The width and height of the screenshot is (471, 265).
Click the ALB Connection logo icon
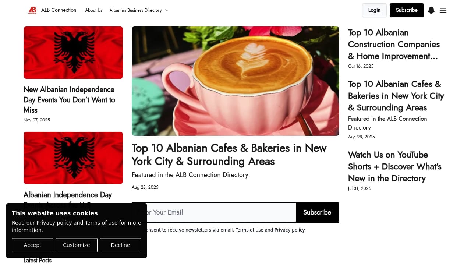pos(32,10)
